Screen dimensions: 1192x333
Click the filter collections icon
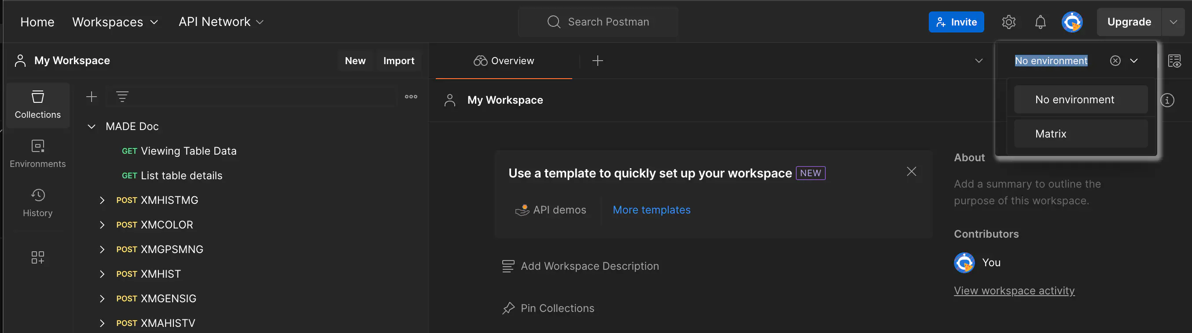(122, 97)
